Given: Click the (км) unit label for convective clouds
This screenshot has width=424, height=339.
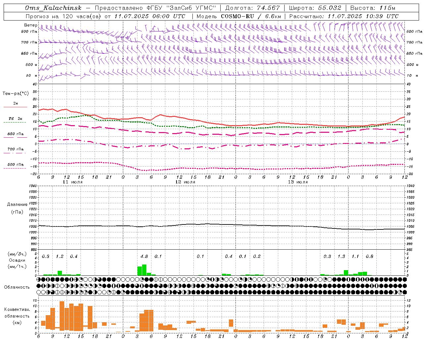Looking at the screenshot, I should tap(17, 322).
